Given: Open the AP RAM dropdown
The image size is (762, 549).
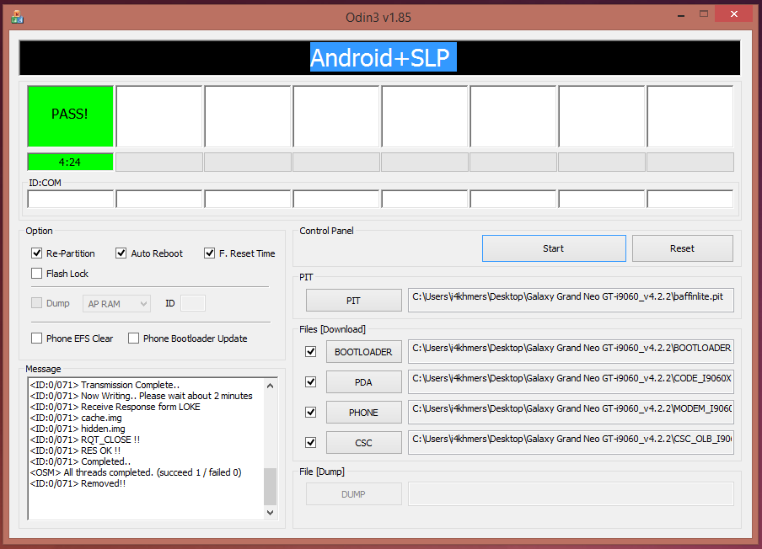Looking at the screenshot, I should [116, 303].
